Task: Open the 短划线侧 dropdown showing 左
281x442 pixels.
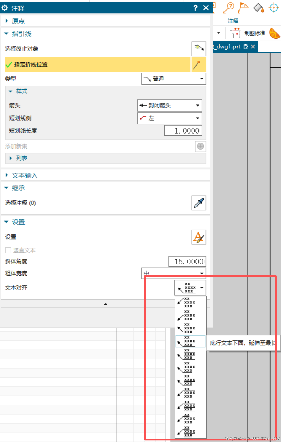Action: 169,118
